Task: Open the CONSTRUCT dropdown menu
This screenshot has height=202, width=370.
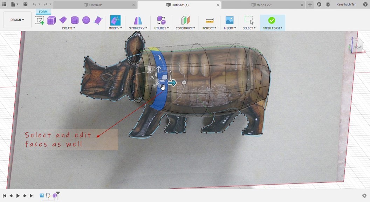Action: [185, 28]
